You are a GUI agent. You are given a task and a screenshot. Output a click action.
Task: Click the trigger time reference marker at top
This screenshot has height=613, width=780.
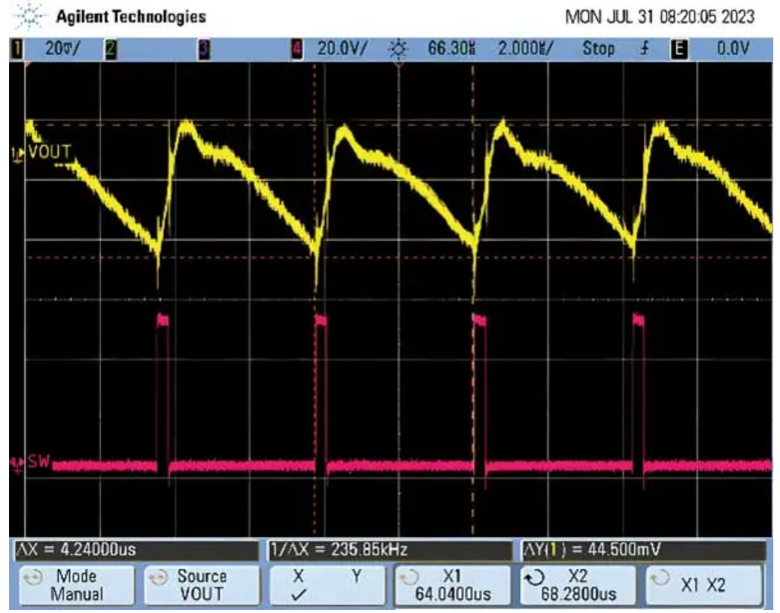click(399, 64)
